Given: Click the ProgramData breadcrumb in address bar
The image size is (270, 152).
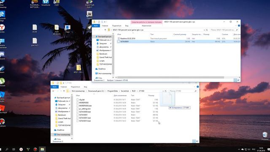Looking at the screenshot, I should 113,91.
